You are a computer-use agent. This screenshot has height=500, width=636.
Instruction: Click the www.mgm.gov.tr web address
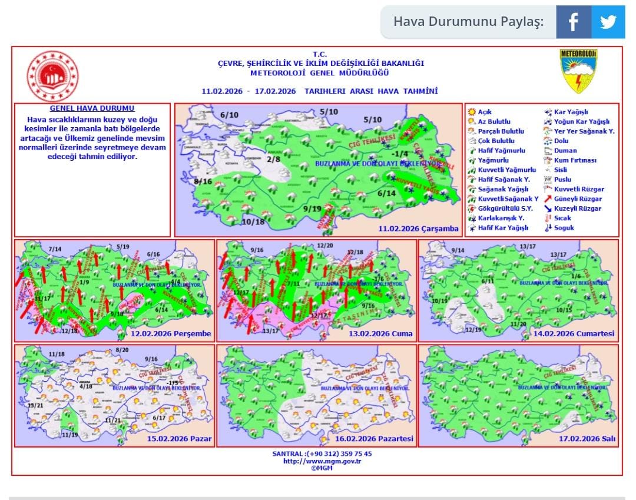322,461
